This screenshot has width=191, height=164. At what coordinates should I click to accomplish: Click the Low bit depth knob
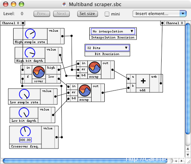pos(24,112)
